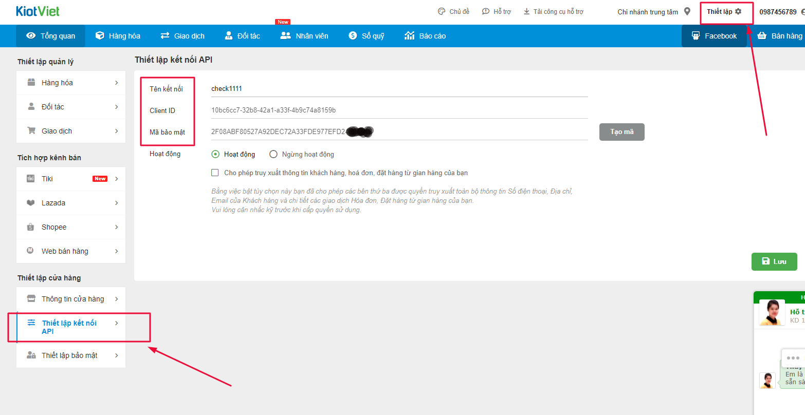
Task: Click the Tạo mã button
Action: tap(621, 132)
